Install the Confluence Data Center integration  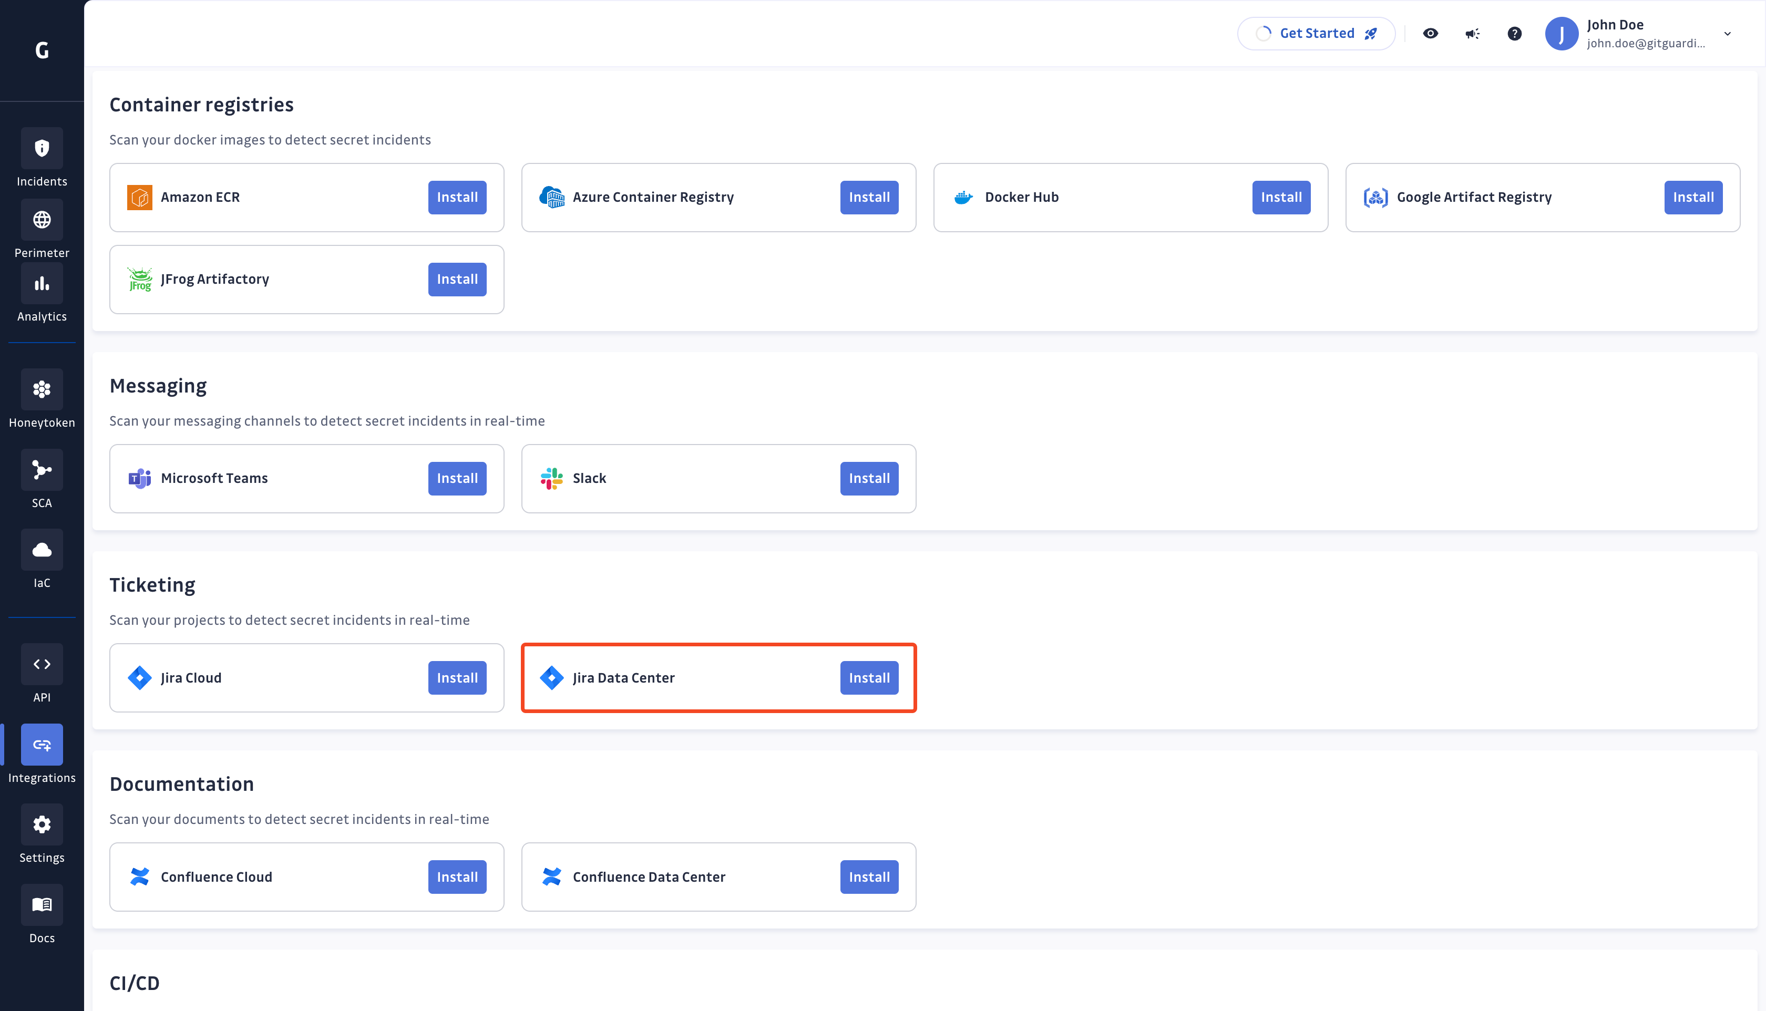click(869, 877)
